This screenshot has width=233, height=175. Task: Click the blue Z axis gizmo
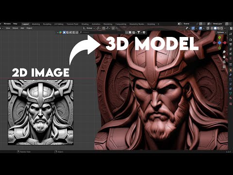pos(219,43)
